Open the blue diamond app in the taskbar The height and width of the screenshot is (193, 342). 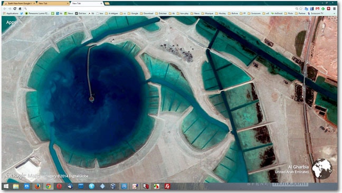coord(102,186)
